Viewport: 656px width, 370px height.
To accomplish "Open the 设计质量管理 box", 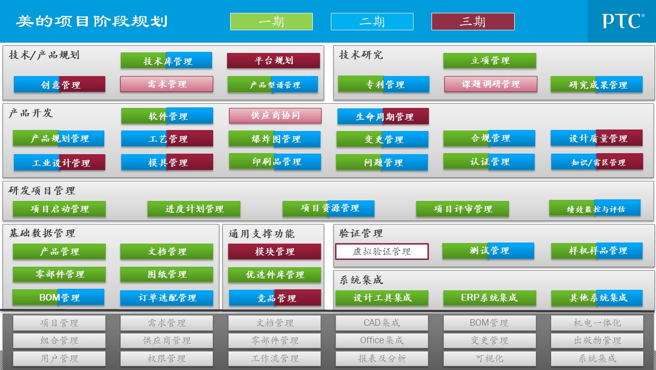I will pos(596,138).
